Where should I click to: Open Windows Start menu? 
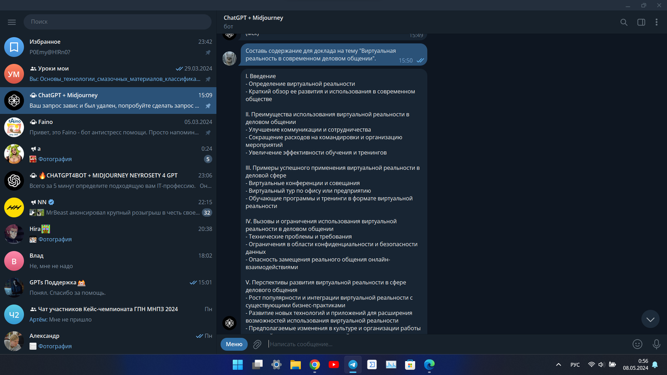click(237, 364)
